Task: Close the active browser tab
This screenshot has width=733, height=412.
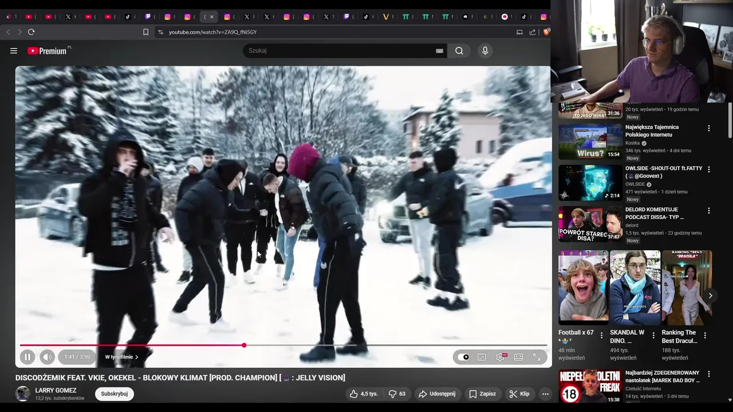Action: point(212,17)
